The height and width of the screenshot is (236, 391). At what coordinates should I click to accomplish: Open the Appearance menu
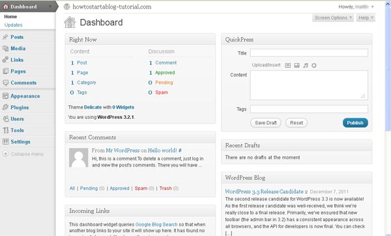click(25, 96)
